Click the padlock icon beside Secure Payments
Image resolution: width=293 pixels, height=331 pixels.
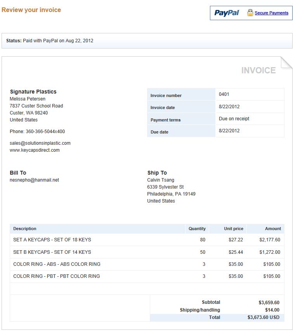pyautogui.click(x=250, y=13)
